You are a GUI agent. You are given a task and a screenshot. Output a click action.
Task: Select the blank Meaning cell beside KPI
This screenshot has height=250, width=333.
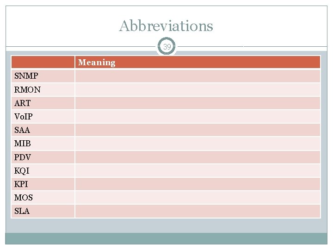[x=197, y=184]
